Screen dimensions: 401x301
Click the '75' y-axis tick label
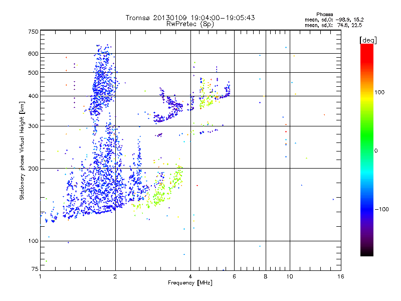pyautogui.click(x=35, y=269)
